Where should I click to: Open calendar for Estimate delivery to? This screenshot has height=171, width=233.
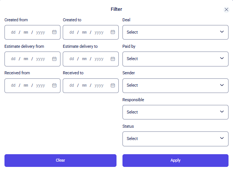click(113, 59)
